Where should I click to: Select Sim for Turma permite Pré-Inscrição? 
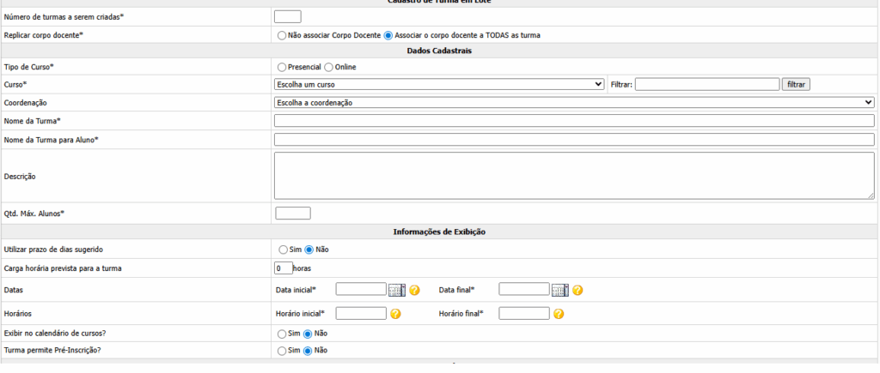[x=282, y=351]
